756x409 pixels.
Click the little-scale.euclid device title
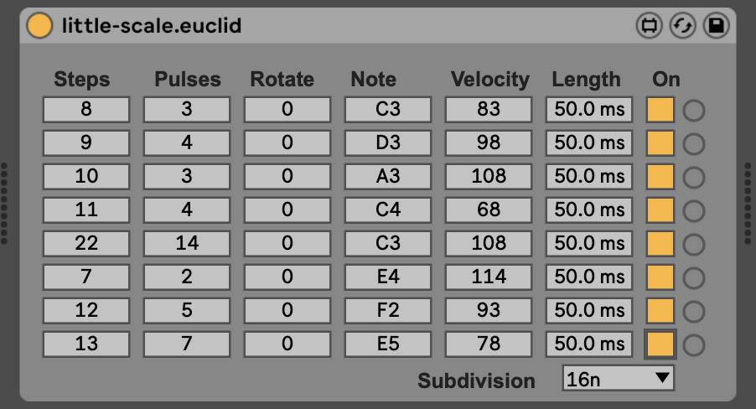click(152, 26)
